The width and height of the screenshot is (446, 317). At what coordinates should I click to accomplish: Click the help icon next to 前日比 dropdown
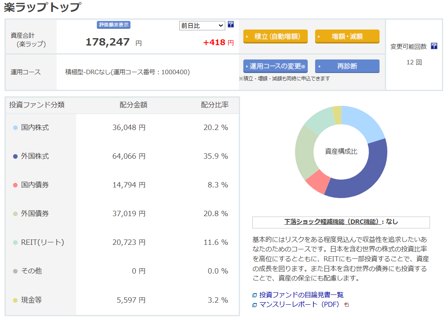tap(231, 25)
